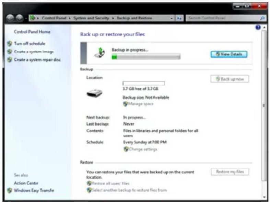
Task: Click 'Back up or restore your files' heading
Action: tap(113, 34)
